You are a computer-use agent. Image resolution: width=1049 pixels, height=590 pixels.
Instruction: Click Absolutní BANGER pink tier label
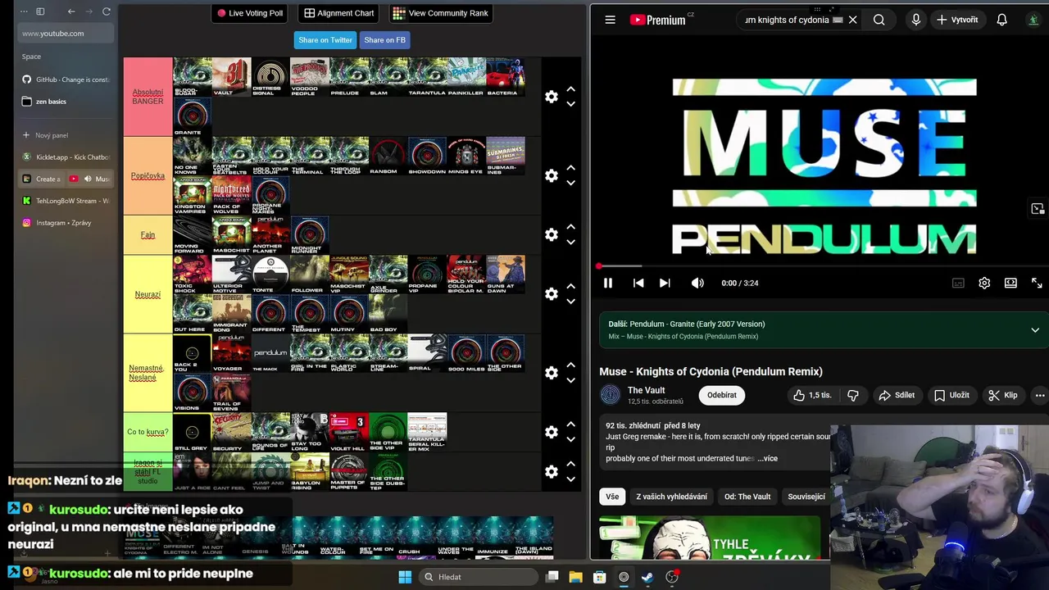tap(148, 97)
